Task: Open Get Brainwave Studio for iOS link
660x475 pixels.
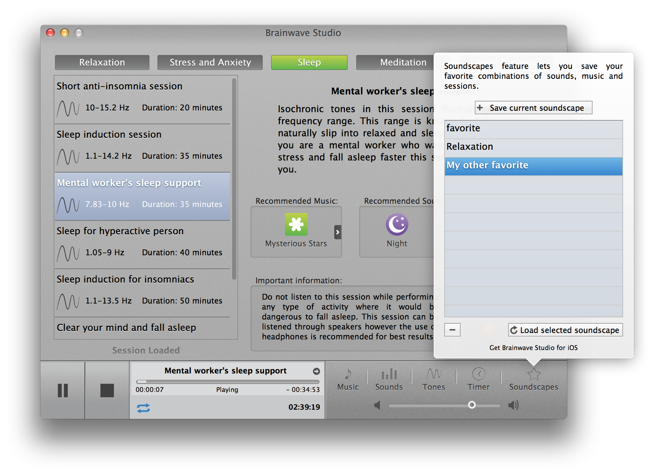Action: pos(533,348)
